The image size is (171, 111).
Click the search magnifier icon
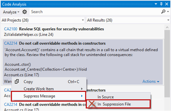[163, 11]
